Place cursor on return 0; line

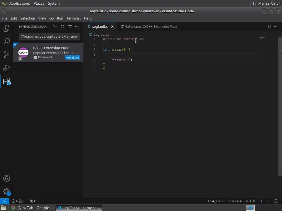point(122,60)
